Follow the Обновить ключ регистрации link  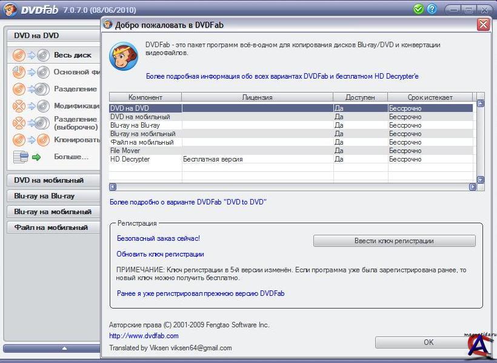tap(160, 255)
